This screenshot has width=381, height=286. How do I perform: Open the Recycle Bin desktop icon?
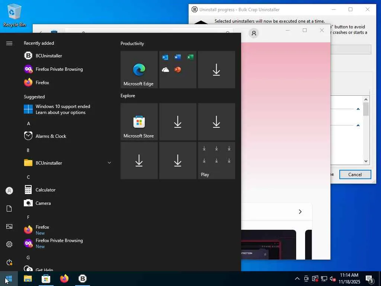[x=15, y=15]
